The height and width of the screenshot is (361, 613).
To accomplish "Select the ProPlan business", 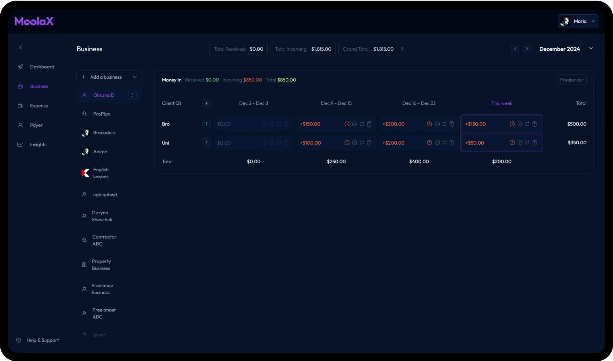I will (x=109, y=114).
